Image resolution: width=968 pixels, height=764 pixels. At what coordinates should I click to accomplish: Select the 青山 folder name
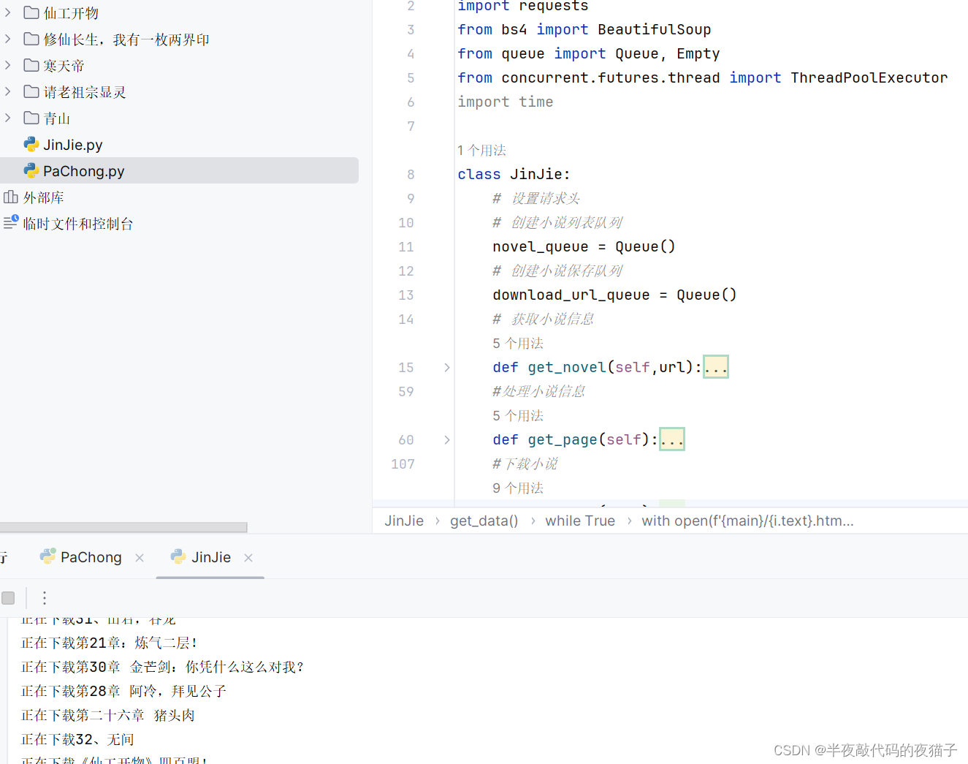click(57, 118)
